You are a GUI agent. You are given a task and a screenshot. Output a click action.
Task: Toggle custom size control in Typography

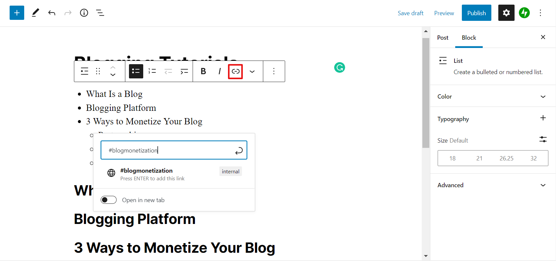pyautogui.click(x=543, y=139)
